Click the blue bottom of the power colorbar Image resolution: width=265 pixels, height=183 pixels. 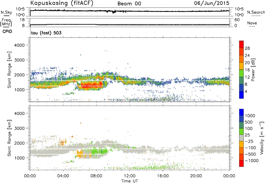[241, 95]
